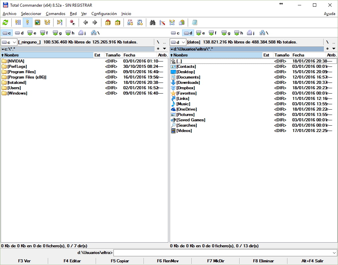Open FTP connect icon

130,22
